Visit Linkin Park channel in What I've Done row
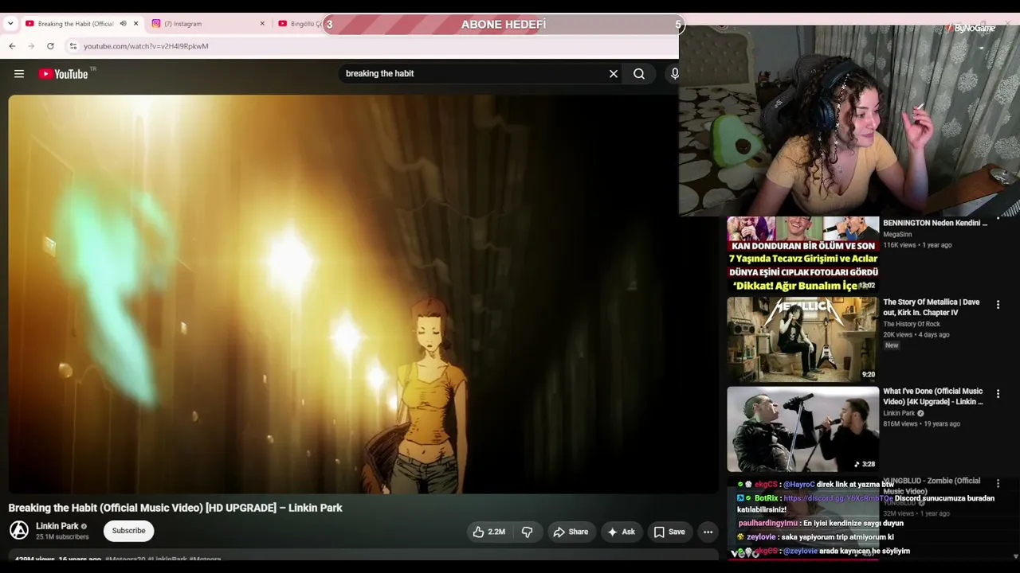Screen dimensions: 1020x573 click(x=899, y=414)
